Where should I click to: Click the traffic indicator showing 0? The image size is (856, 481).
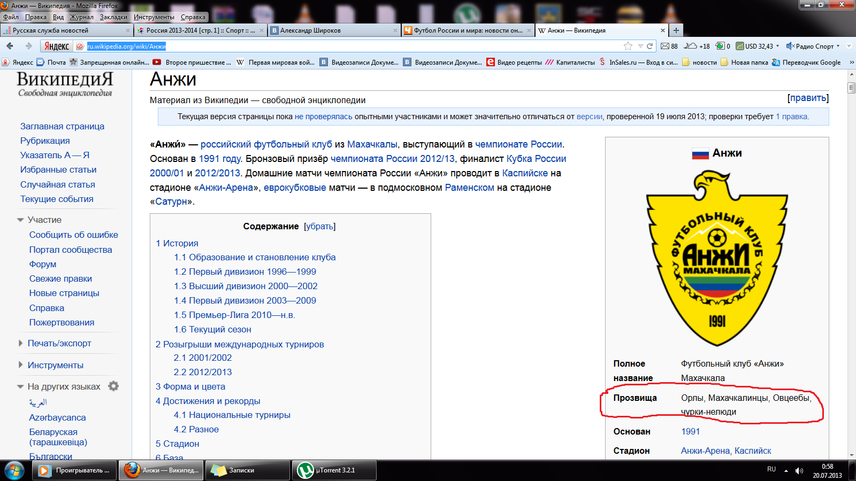723,46
